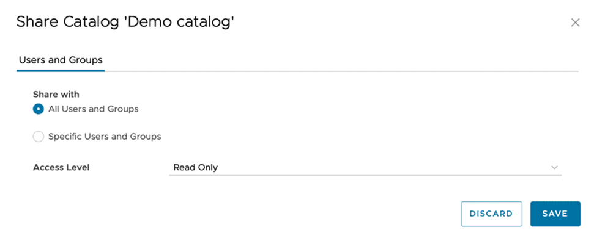Viewport: 594px width, 241px height.
Task: Click the empty radio circle beside Specific Users
Action: [39, 137]
